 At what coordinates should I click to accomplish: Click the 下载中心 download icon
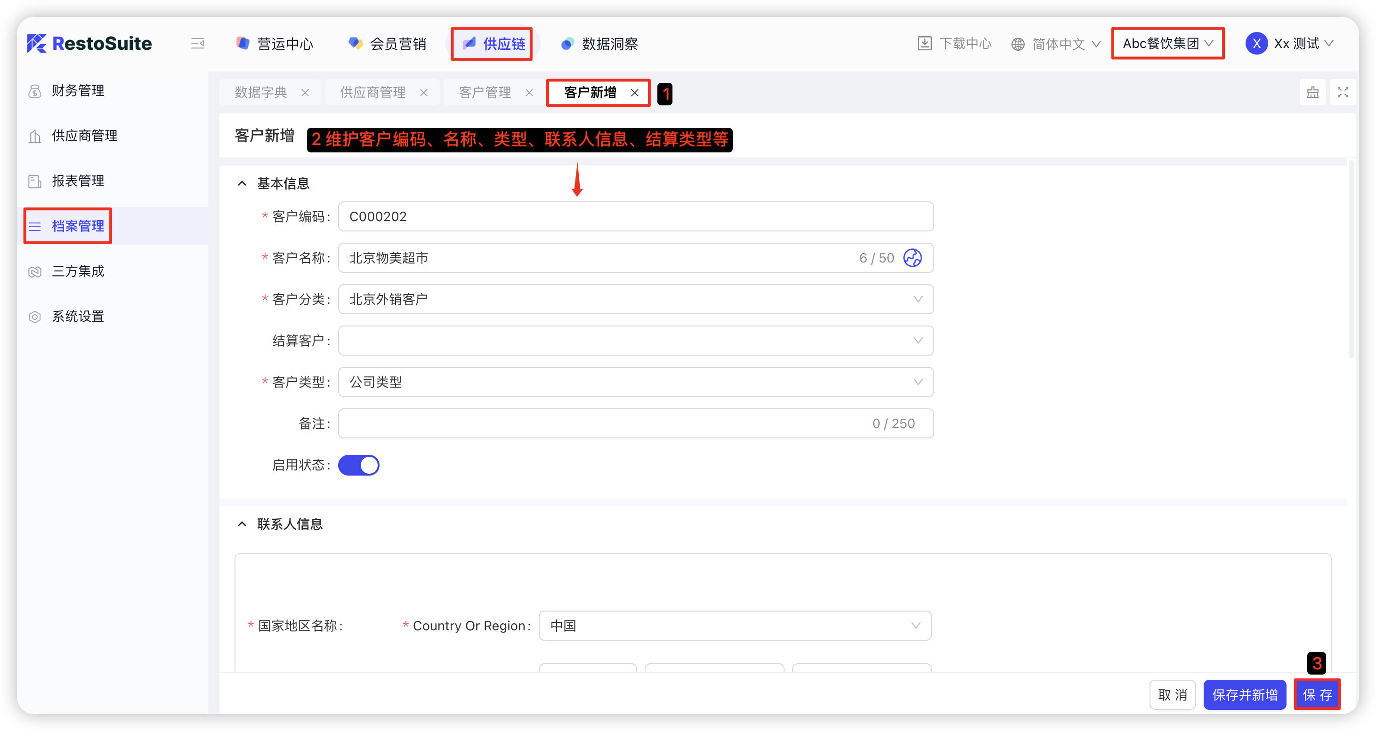[x=924, y=44]
